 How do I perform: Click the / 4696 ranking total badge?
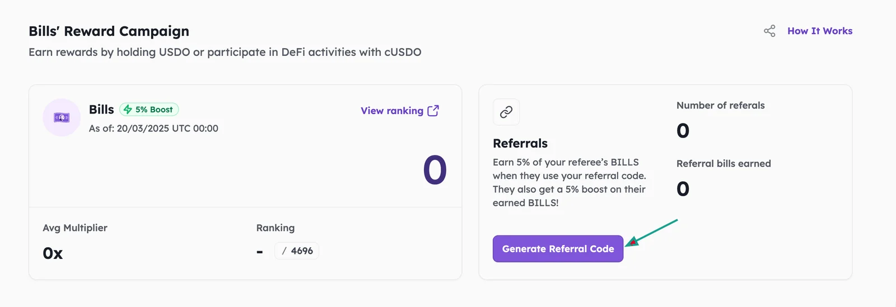pyautogui.click(x=297, y=251)
